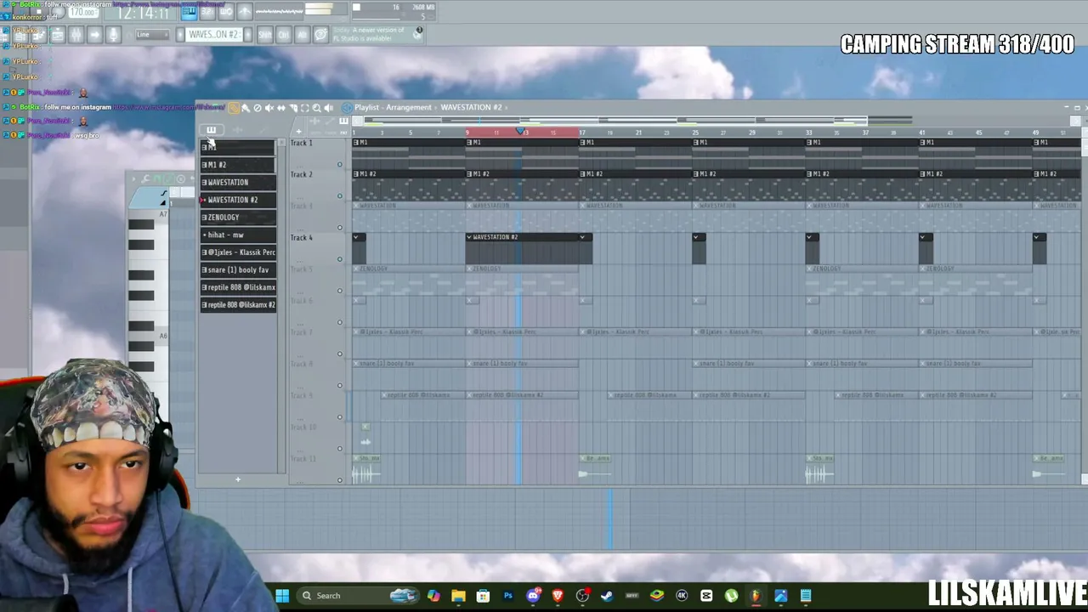The image size is (1088, 612).
Task: Select the M1 #2 pattern in picker
Action: click(x=238, y=165)
